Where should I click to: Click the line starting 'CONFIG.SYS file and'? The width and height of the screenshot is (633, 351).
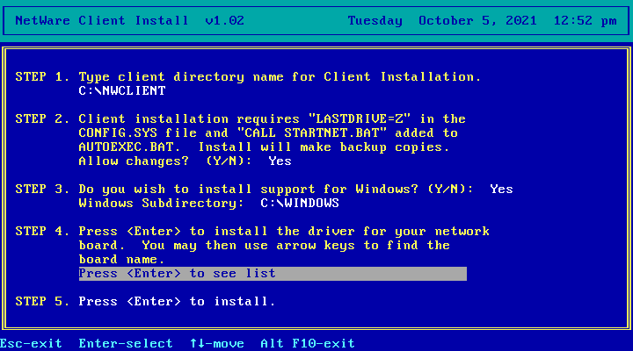(x=268, y=133)
